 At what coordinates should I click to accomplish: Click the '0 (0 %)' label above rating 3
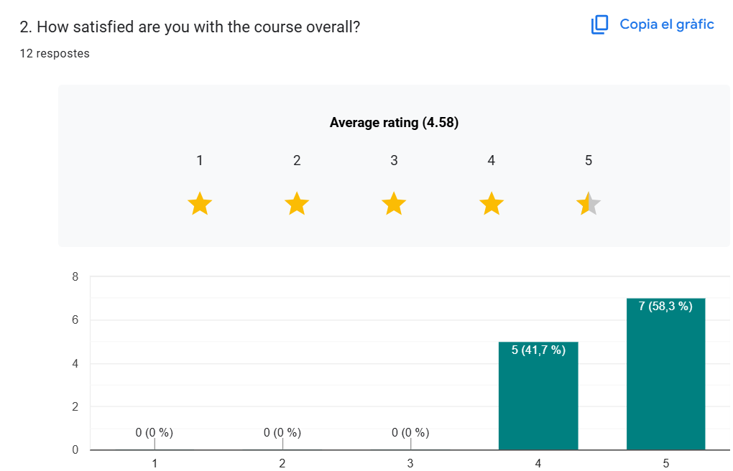410,432
